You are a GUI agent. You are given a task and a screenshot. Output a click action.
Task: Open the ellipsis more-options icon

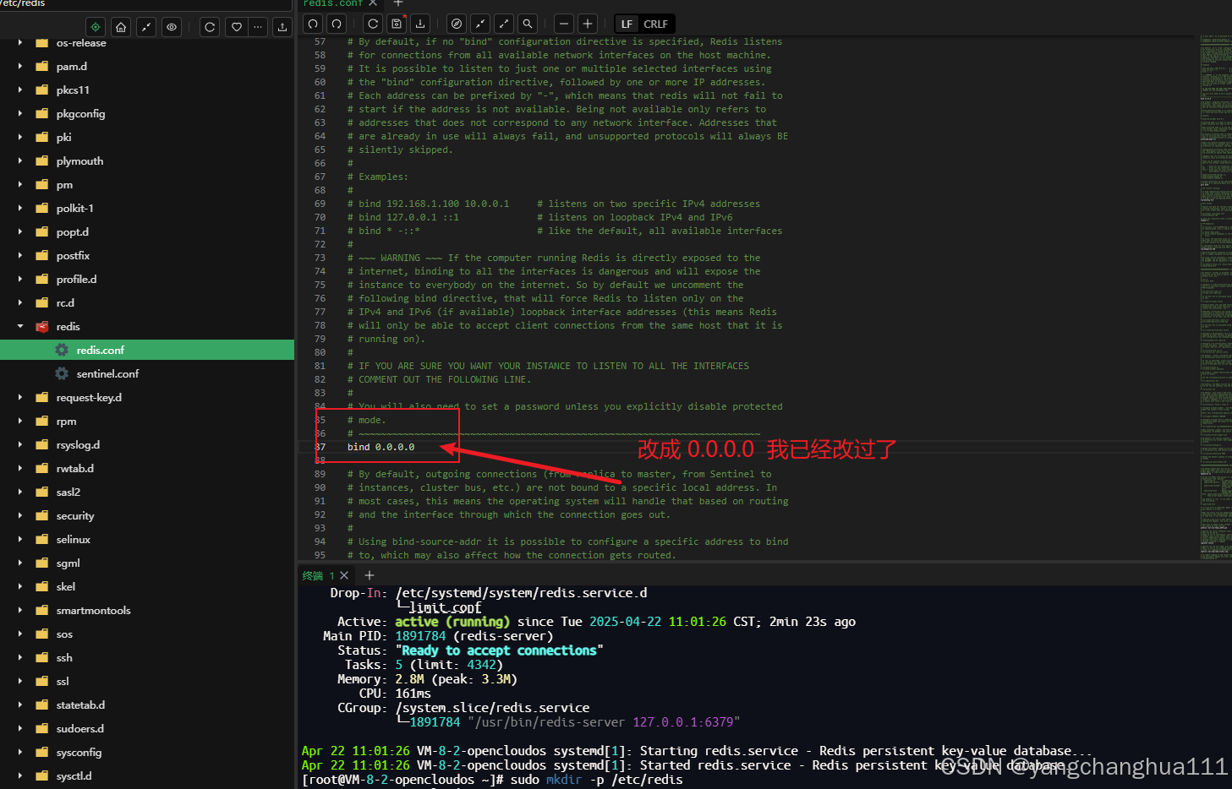258,27
